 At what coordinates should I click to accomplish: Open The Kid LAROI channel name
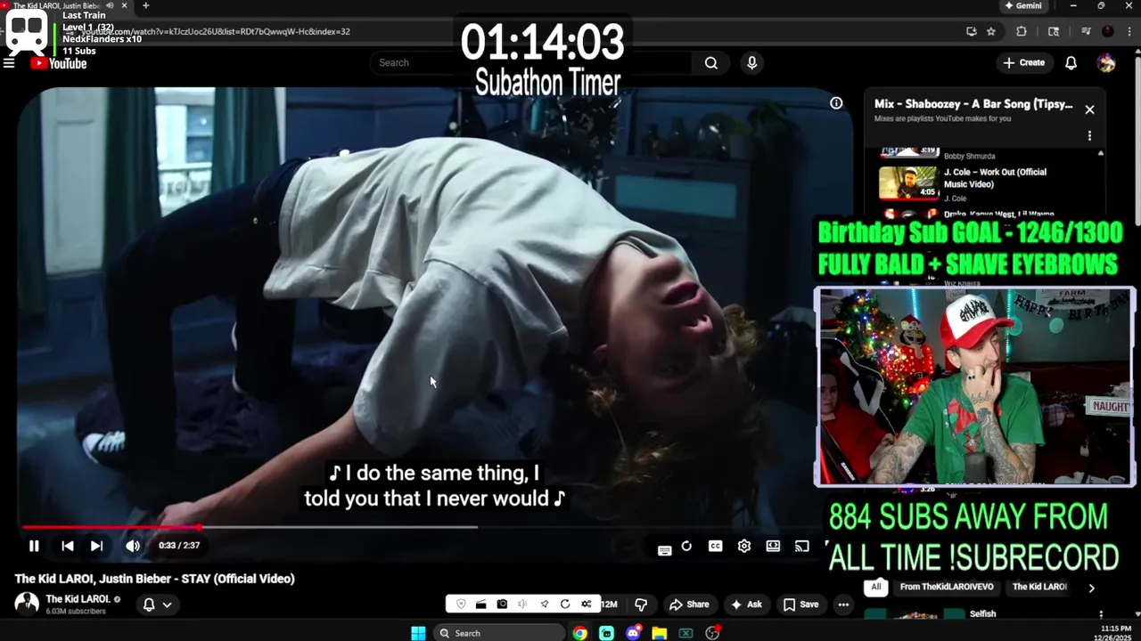click(78, 599)
